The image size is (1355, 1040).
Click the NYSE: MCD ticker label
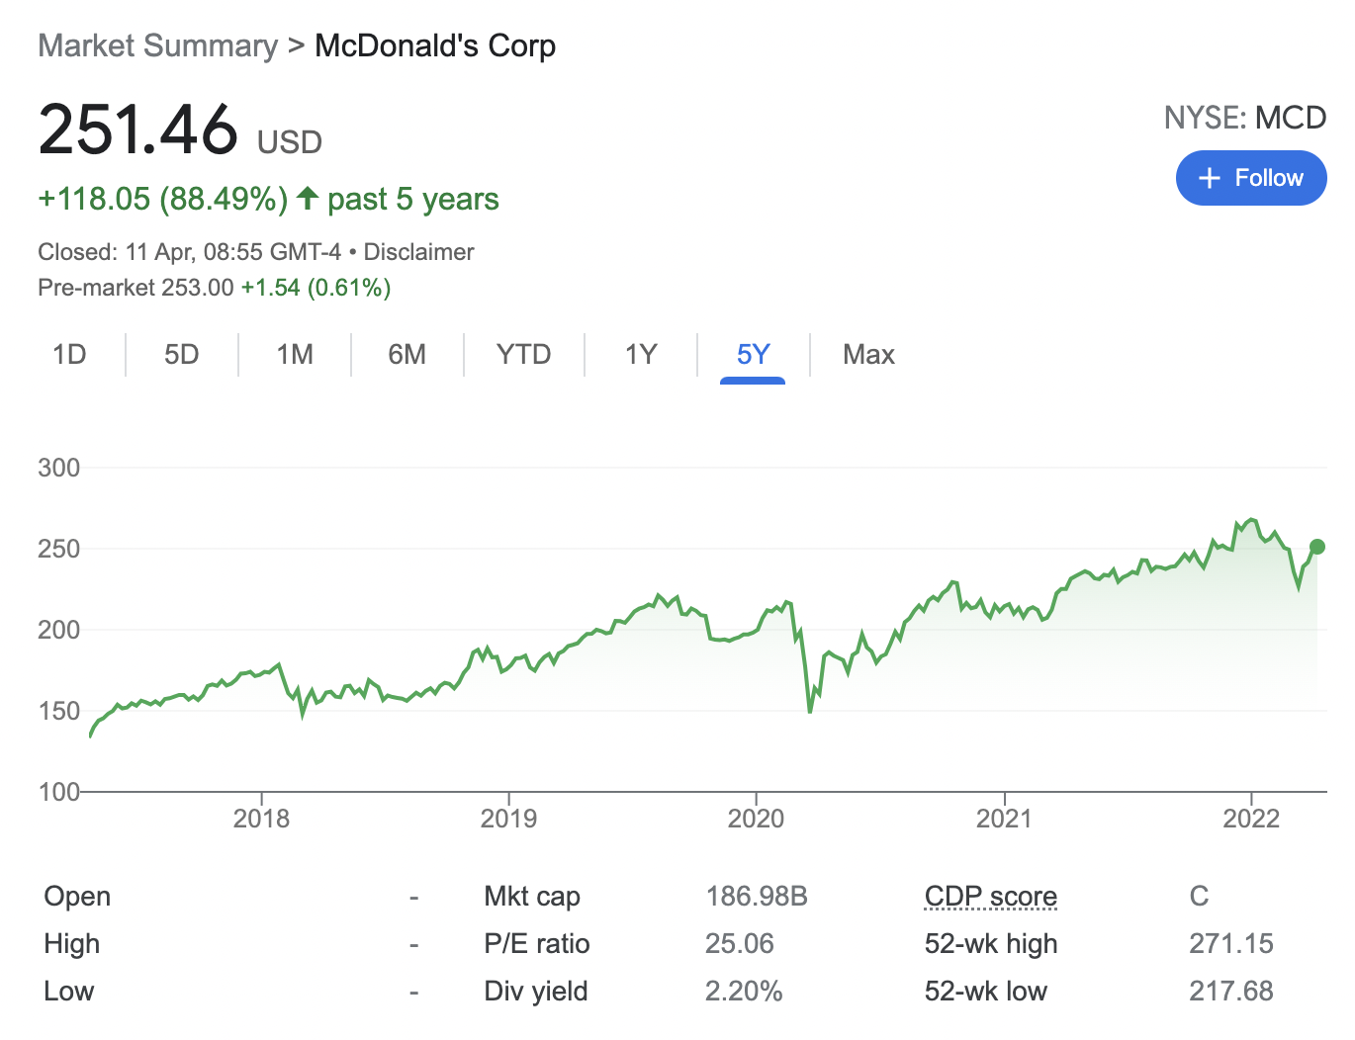pos(1244,118)
